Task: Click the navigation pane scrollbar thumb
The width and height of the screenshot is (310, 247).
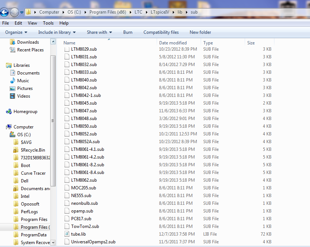Action: click(x=53, y=121)
